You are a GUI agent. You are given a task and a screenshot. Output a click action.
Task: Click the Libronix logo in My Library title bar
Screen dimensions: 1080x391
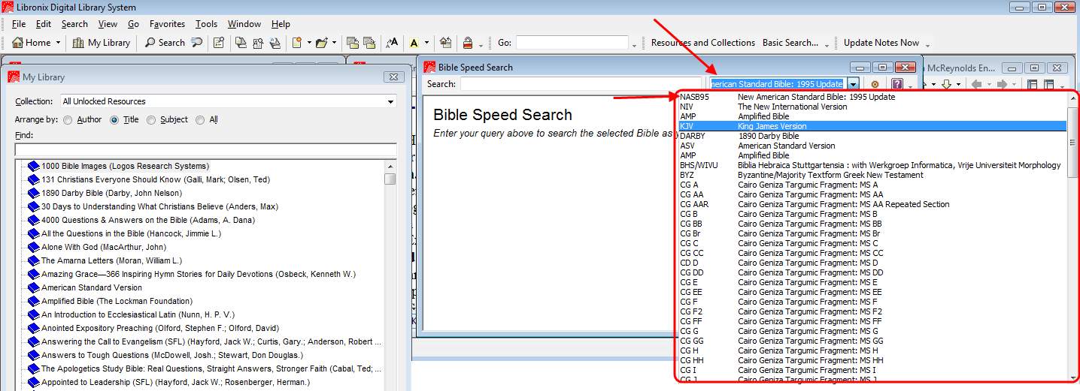(14, 77)
